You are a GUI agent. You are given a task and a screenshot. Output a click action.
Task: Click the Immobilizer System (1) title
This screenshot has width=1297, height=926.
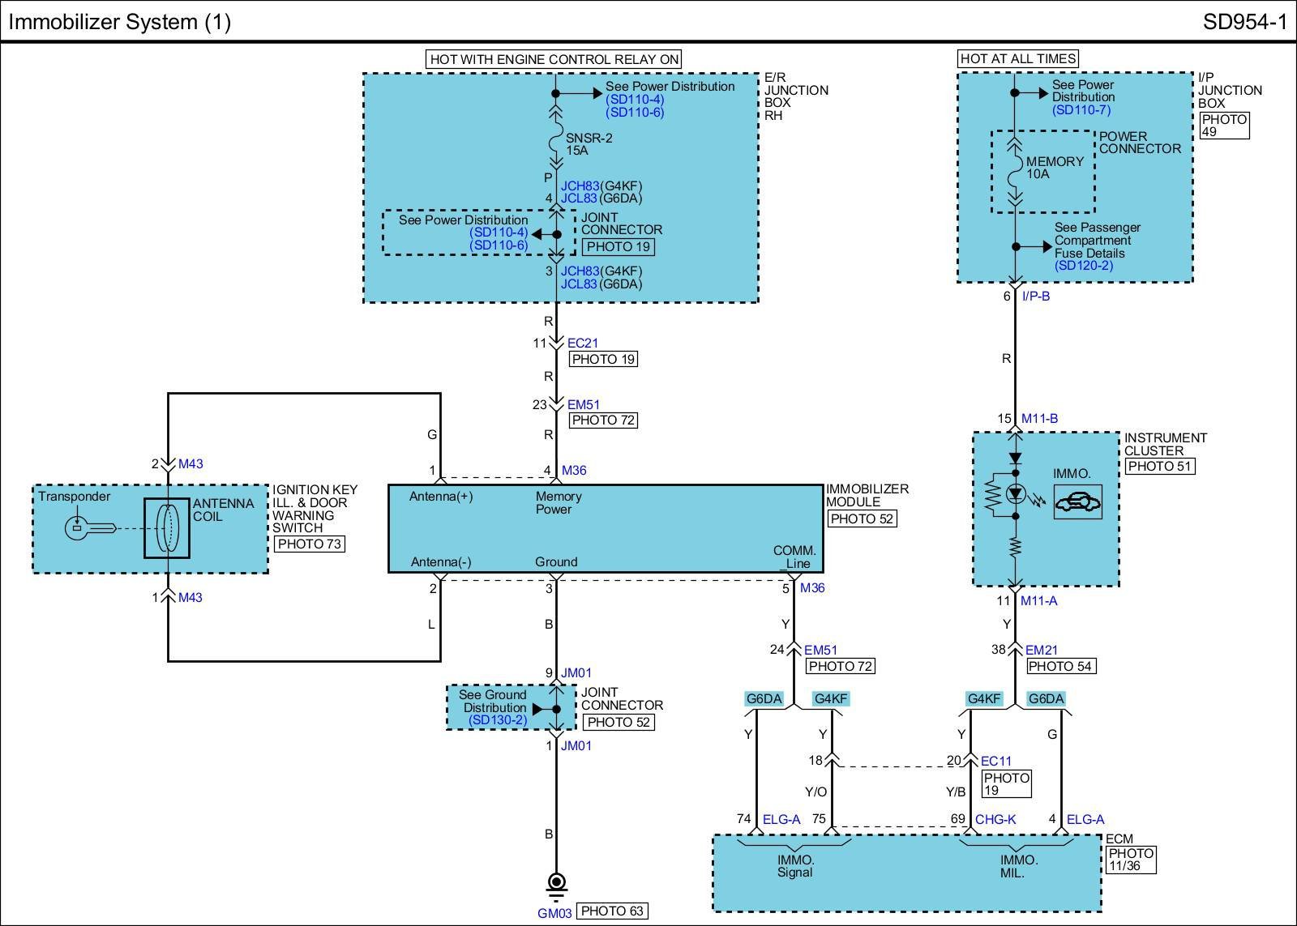click(120, 22)
